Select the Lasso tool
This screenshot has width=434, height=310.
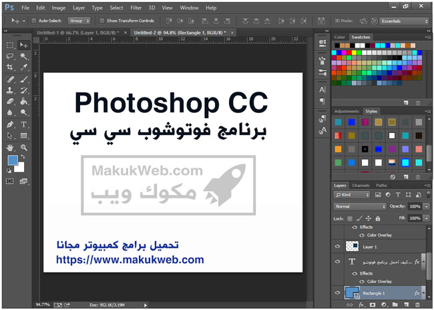coord(10,56)
